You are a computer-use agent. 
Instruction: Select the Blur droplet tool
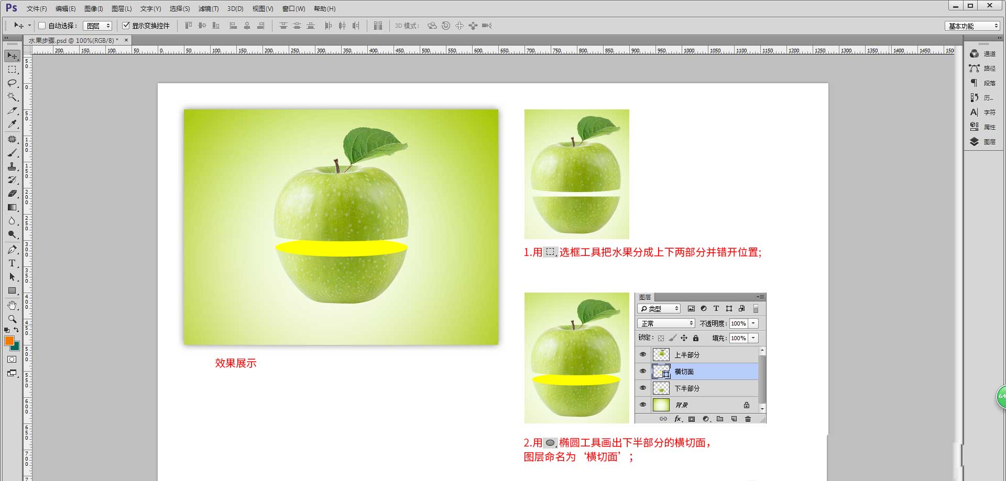[12, 221]
